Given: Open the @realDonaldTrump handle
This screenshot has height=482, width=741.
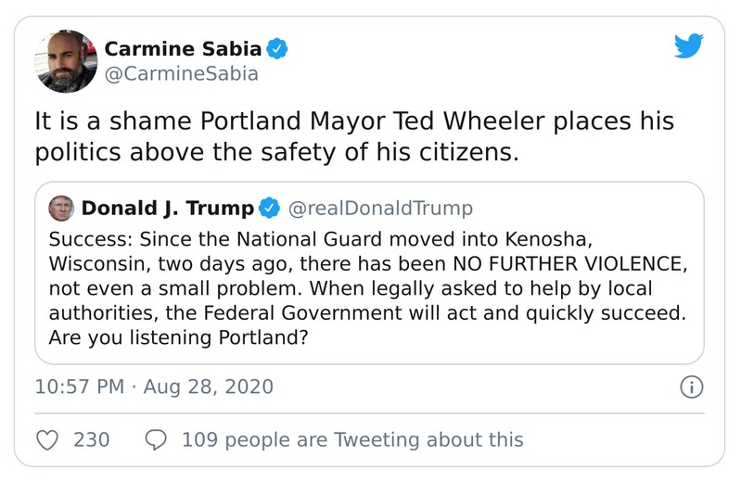Looking at the screenshot, I should click(380, 208).
